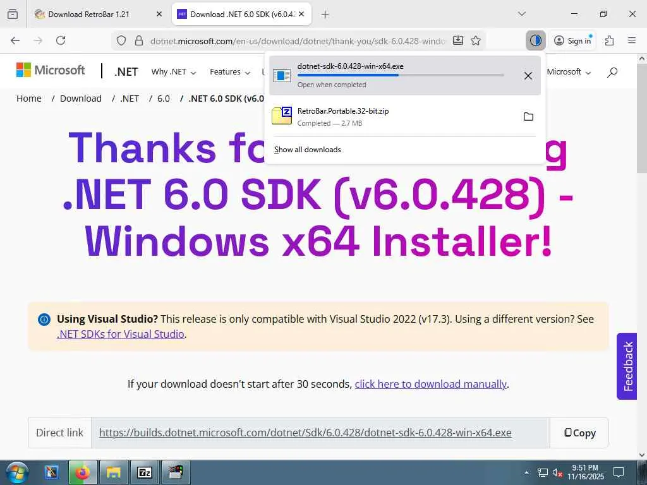Expand the All Microsoft menu

pyautogui.click(x=569, y=72)
